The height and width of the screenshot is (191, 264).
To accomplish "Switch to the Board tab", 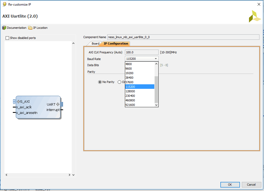I will (95, 43).
